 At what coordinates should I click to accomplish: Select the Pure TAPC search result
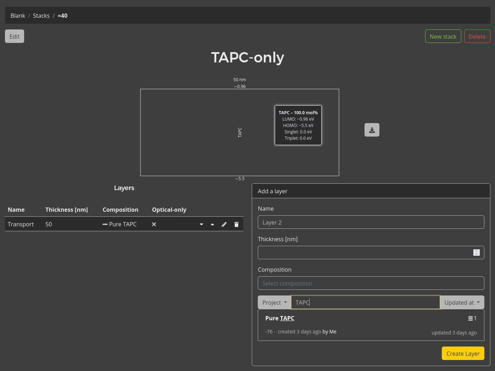(280, 319)
